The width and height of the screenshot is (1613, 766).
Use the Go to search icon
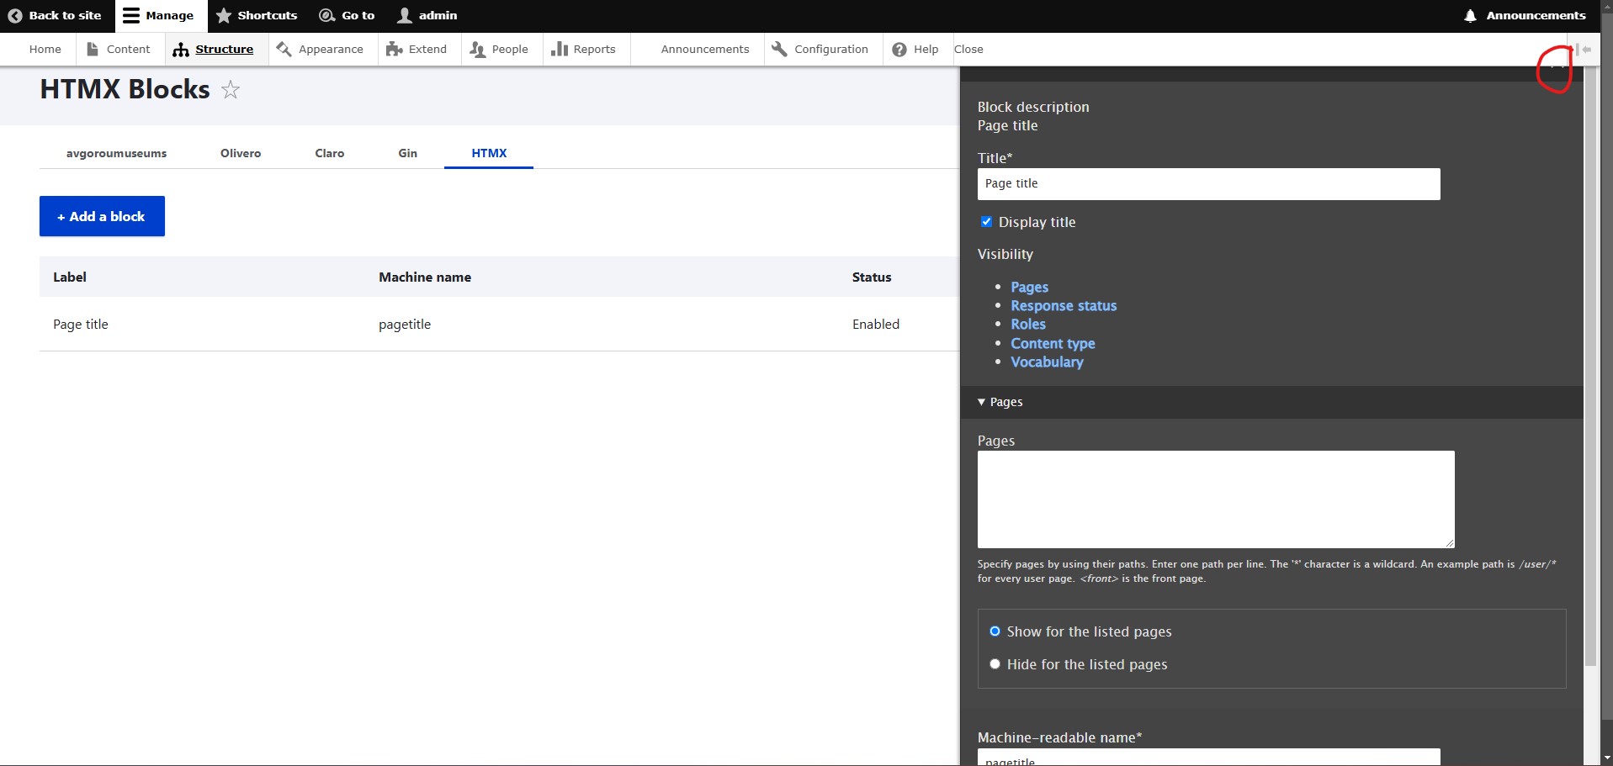point(326,15)
